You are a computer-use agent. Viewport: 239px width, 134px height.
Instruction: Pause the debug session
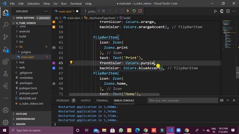tap(104, 11)
